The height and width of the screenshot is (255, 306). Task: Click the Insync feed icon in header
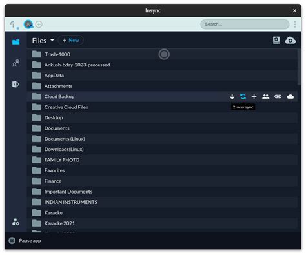(x=14, y=25)
